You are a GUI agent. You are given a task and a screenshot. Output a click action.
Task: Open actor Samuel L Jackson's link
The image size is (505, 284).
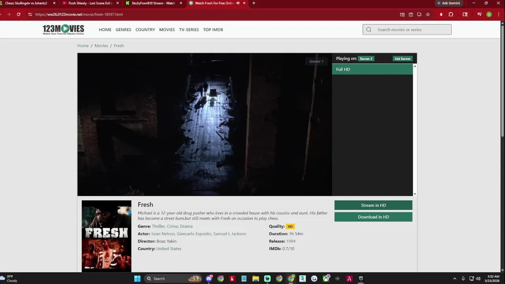[230, 234]
